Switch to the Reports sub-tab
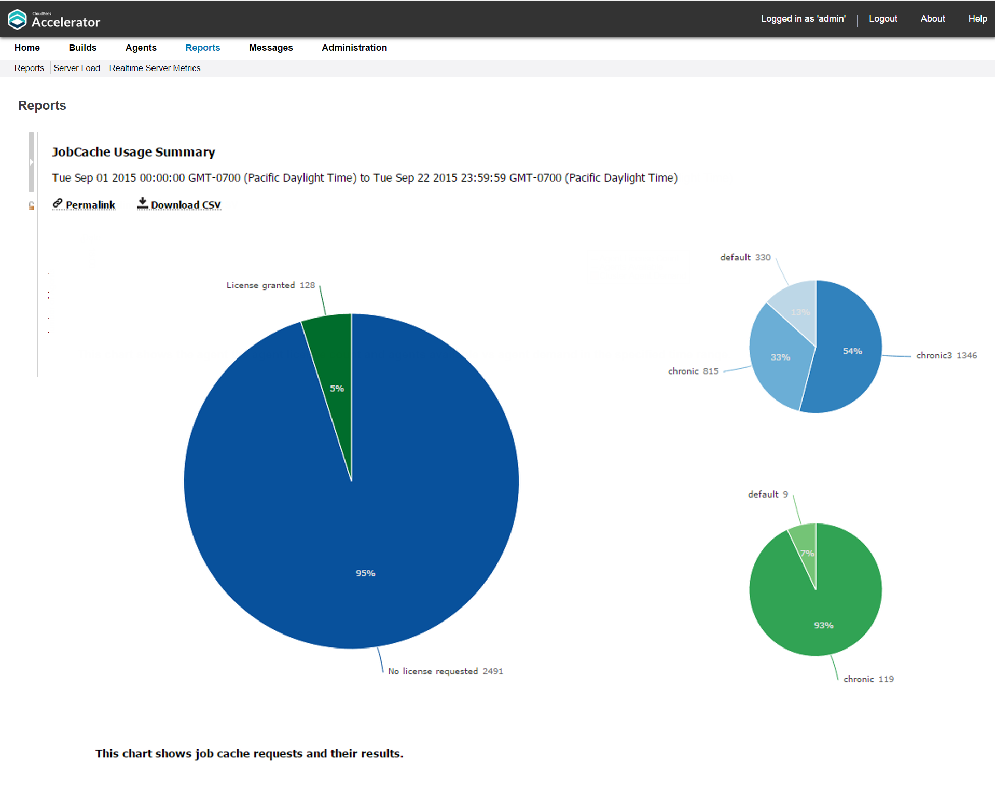 (x=29, y=68)
